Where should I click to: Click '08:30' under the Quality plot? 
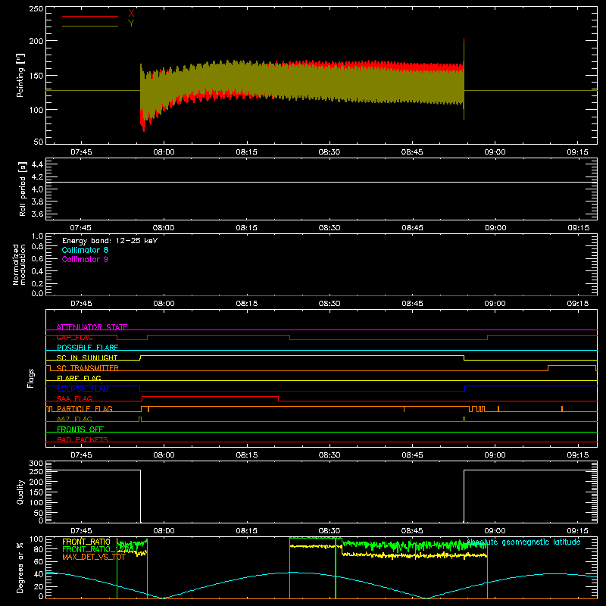330,531
